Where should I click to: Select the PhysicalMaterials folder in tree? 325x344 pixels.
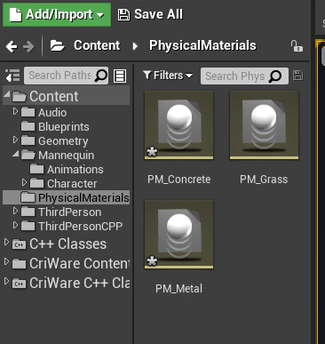pyautogui.click(x=67, y=197)
